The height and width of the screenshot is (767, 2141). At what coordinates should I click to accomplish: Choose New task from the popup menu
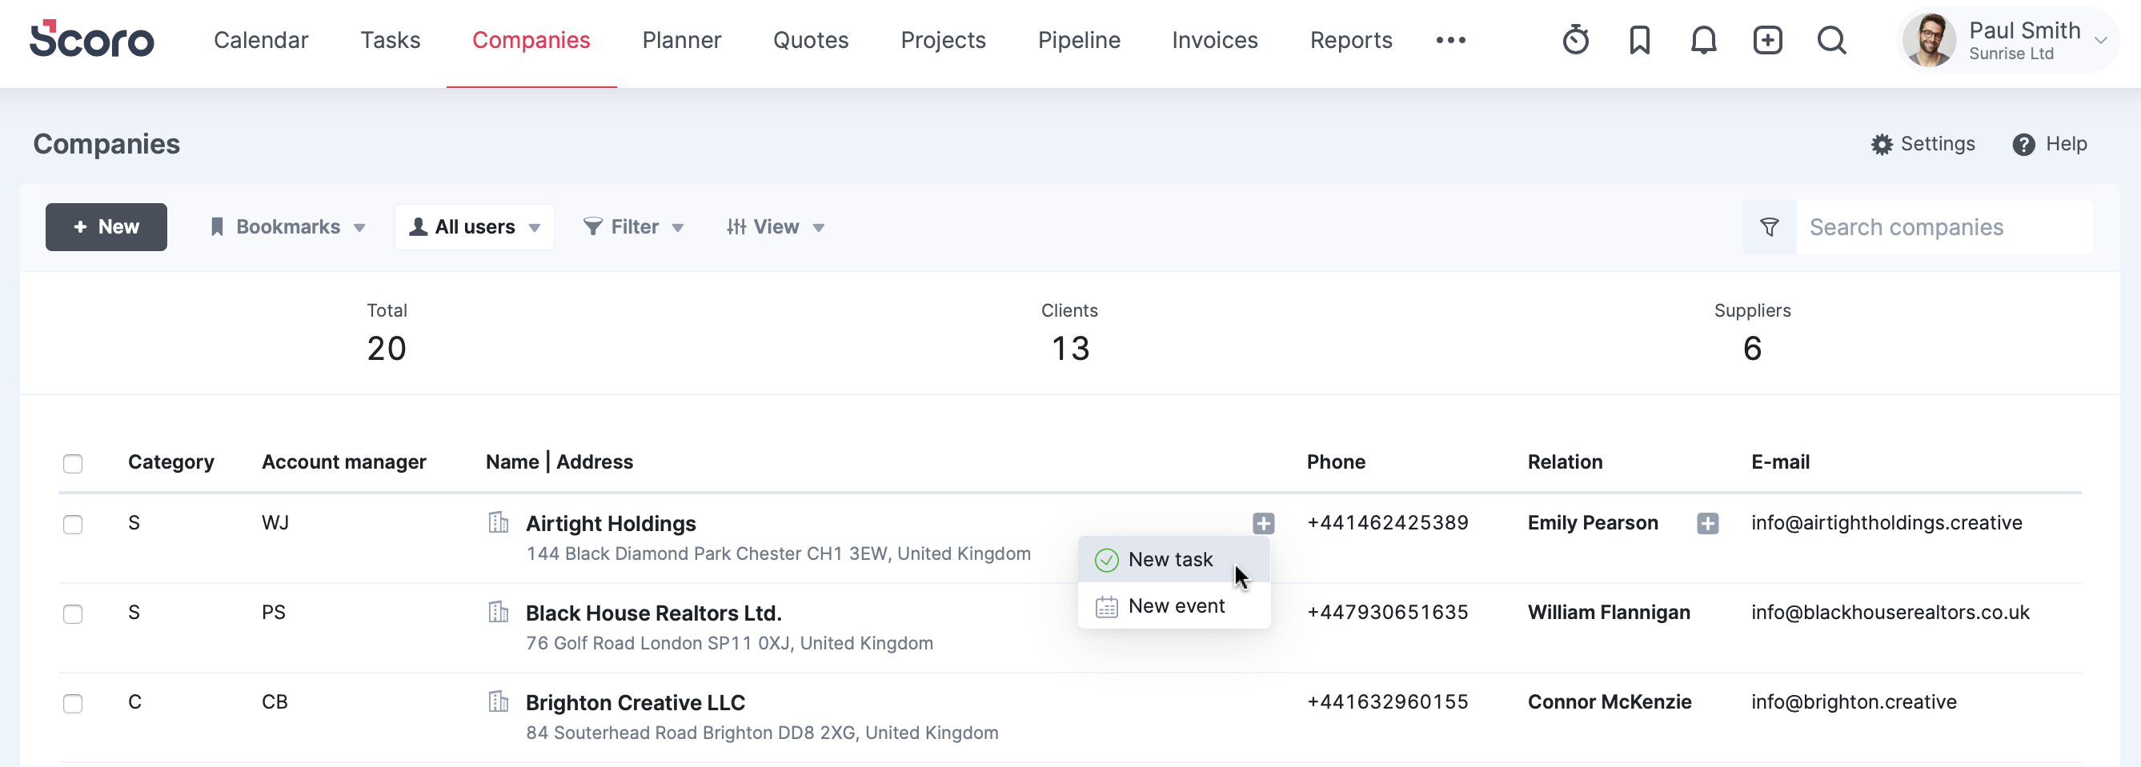coord(1173,561)
